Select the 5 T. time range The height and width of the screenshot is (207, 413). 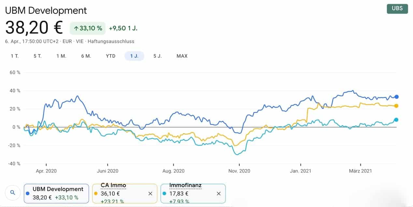click(x=37, y=56)
